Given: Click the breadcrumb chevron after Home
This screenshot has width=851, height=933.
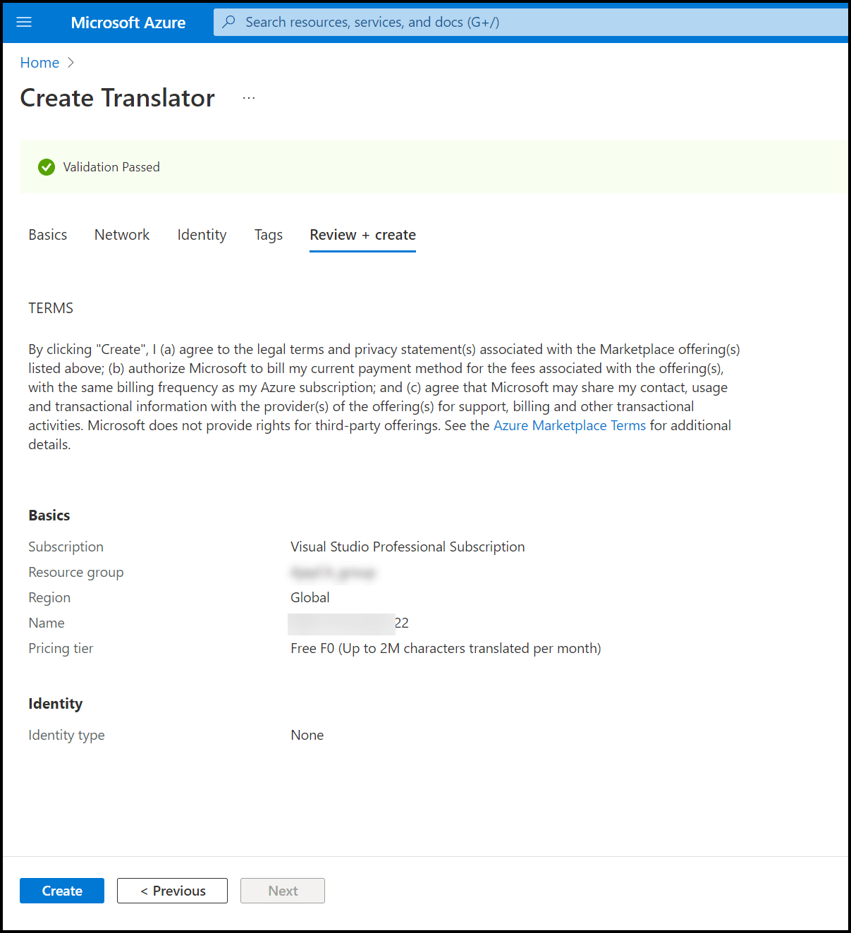Looking at the screenshot, I should (x=71, y=63).
